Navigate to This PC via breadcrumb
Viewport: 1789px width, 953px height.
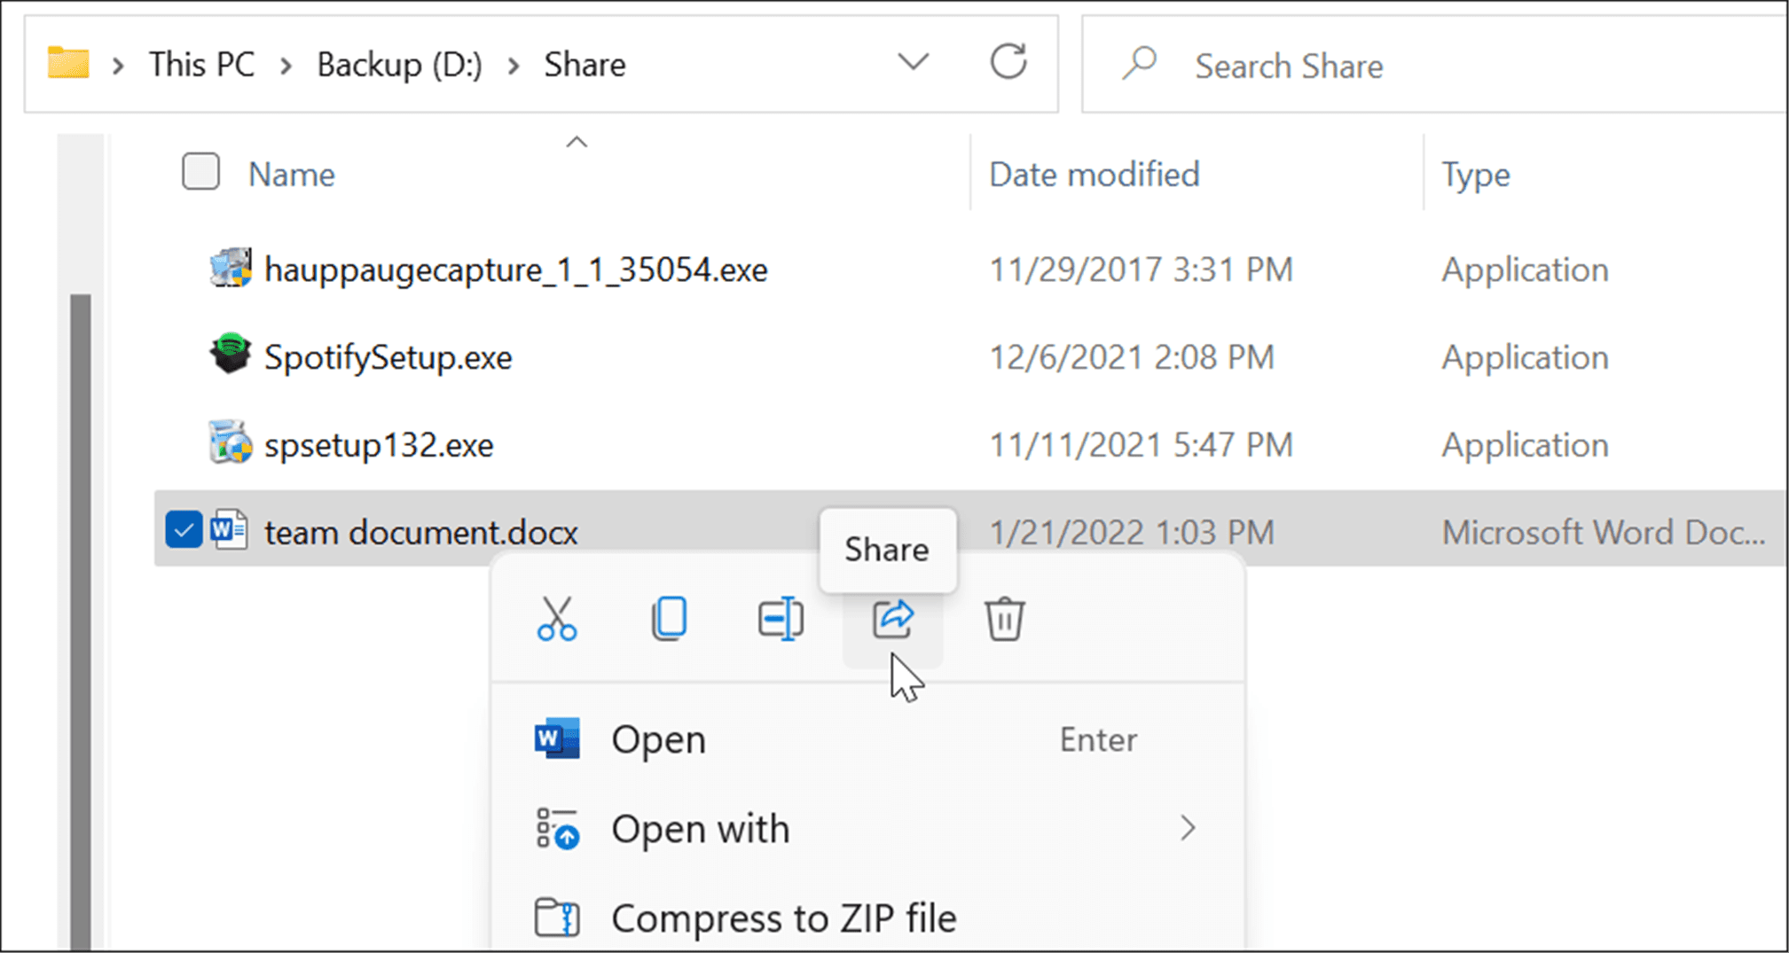[201, 63]
